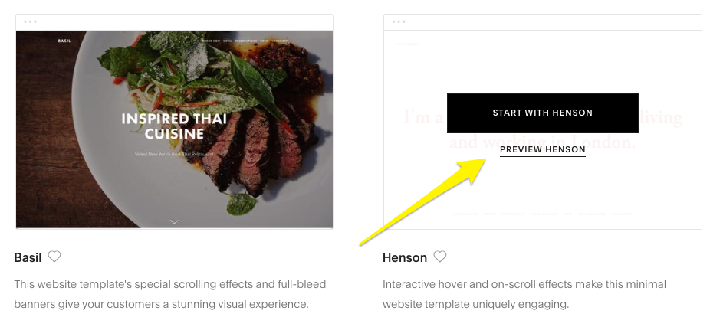
Task: Click ORDER NOW in the Basil preview nav
Action: tap(211, 41)
